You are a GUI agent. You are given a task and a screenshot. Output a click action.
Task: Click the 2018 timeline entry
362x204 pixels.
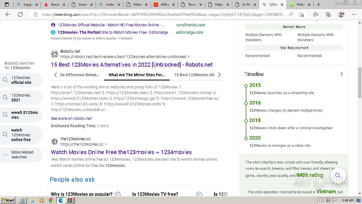(255, 120)
